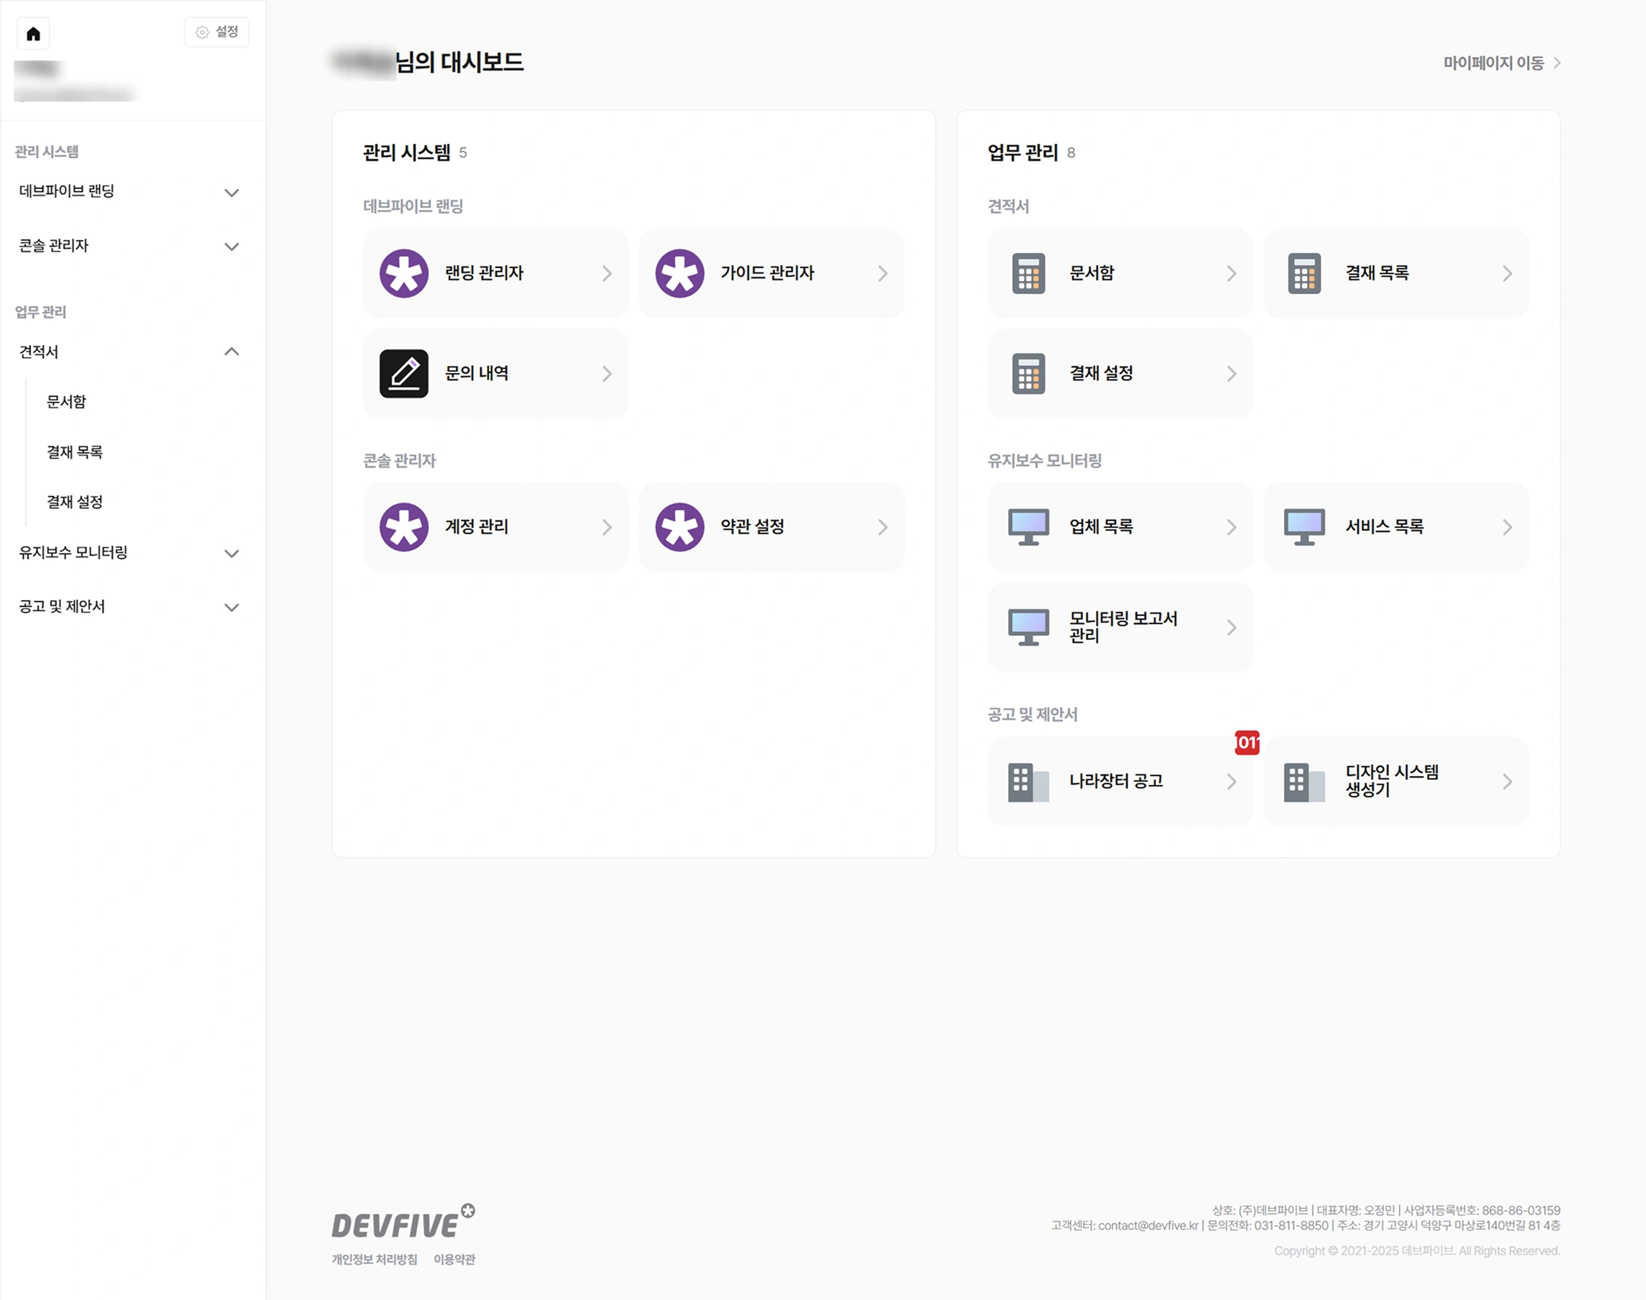Click 유지보수 모니터링 section label in panel
The width and height of the screenshot is (1646, 1300).
point(1045,462)
